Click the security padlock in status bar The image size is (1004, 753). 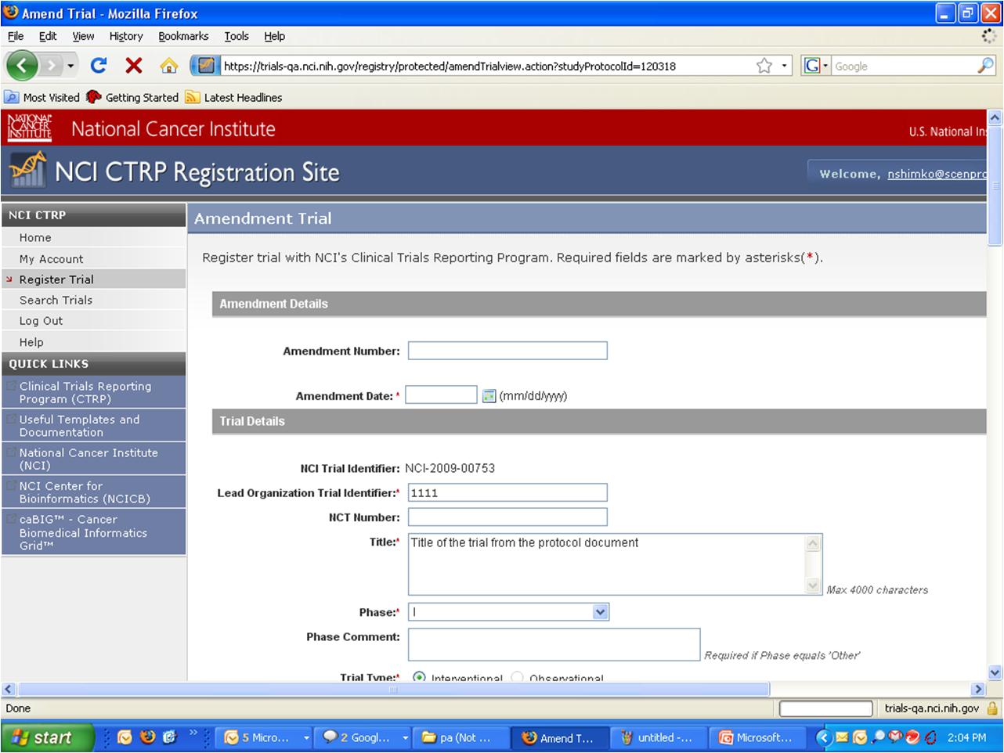pyautogui.click(x=992, y=708)
